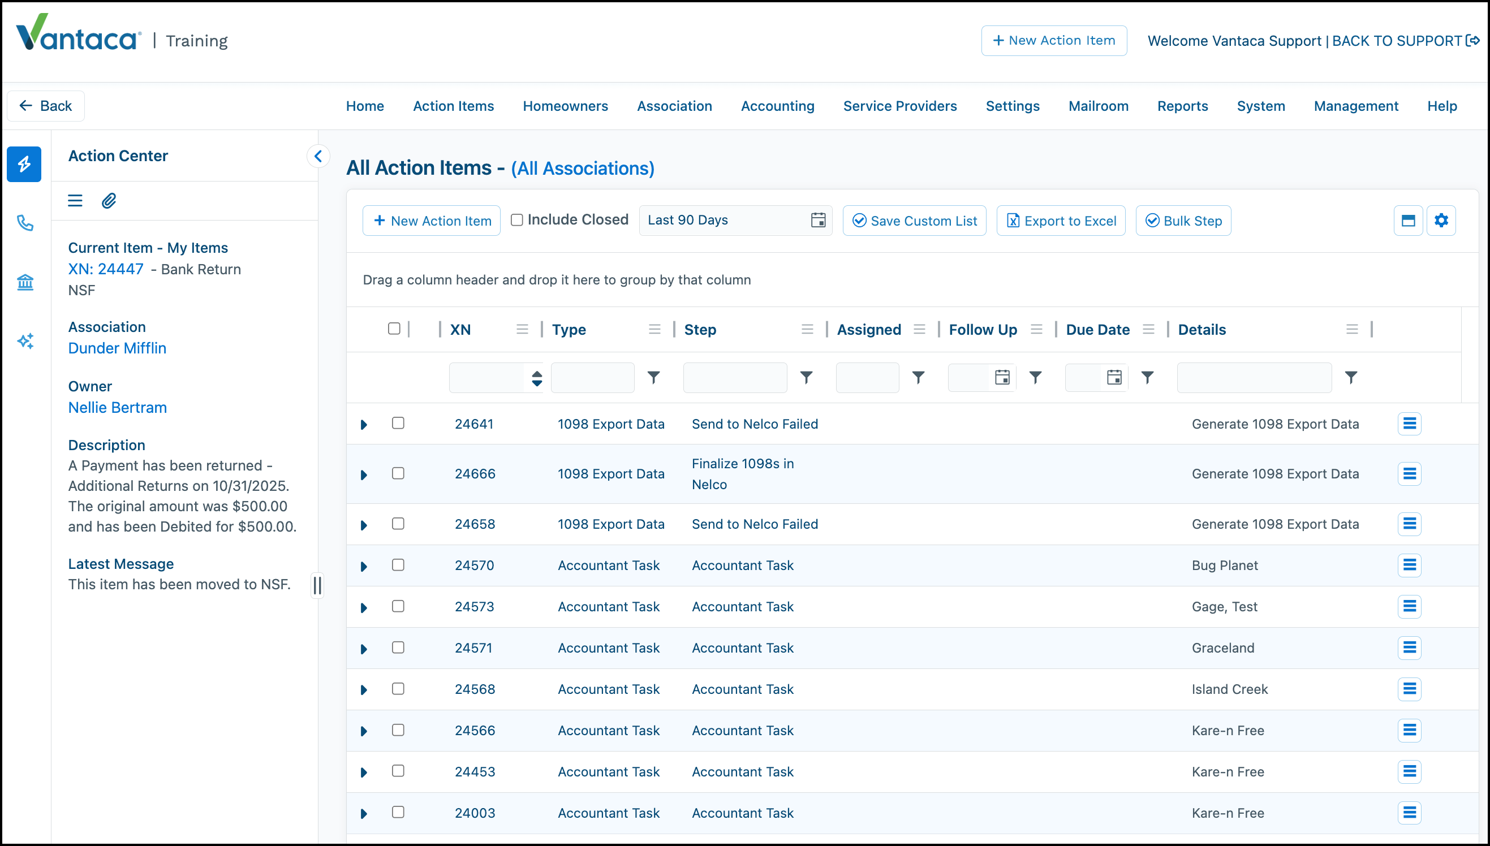Open the Type column header menu icon
Screen dimensions: 1490x846
655,330
